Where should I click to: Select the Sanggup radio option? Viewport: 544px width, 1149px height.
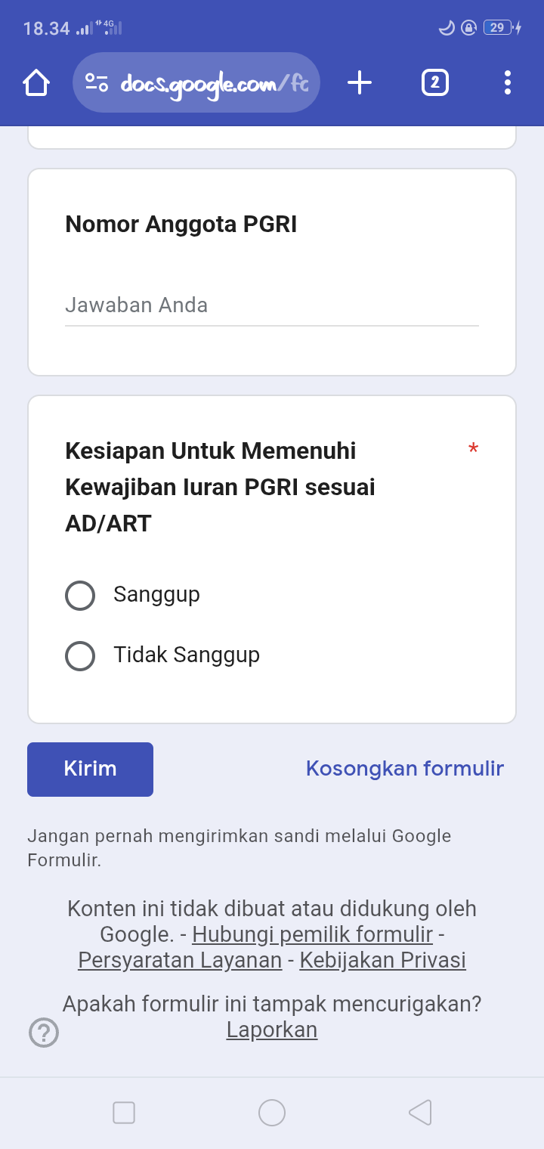pos(80,596)
